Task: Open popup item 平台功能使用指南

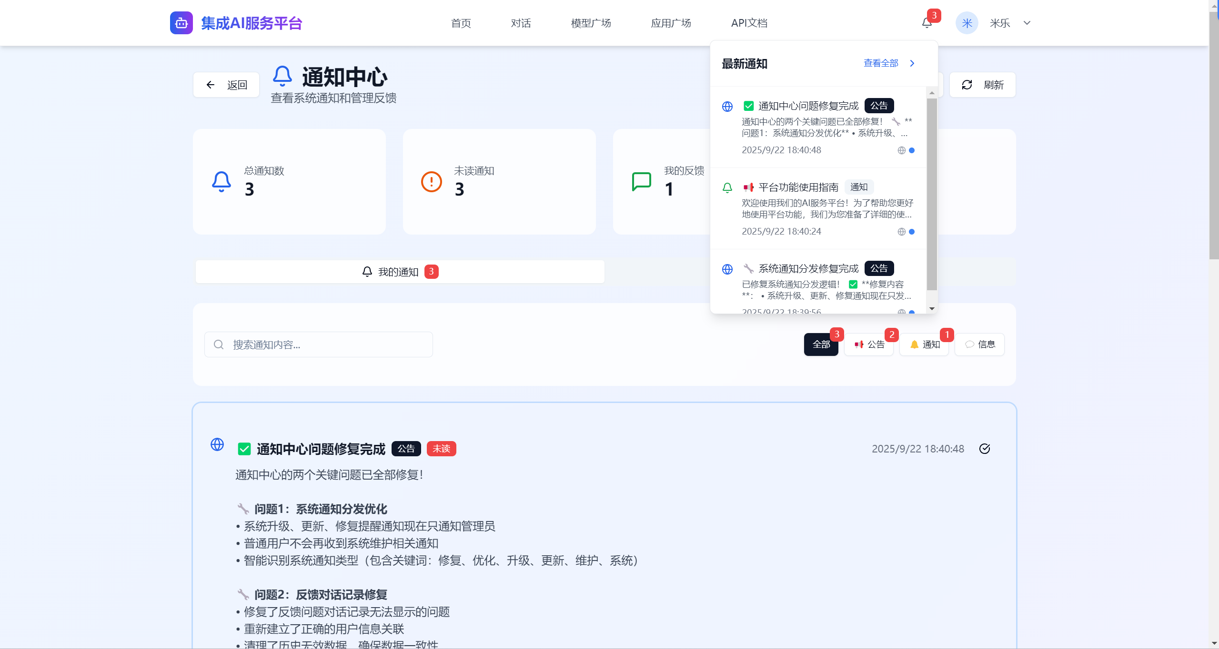Action: tap(818, 208)
